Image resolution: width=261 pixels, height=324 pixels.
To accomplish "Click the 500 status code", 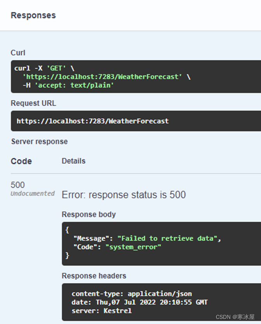I will 18,185.
